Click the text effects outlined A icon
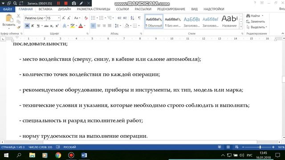This screenshot has height=160, width=285. 64,26
